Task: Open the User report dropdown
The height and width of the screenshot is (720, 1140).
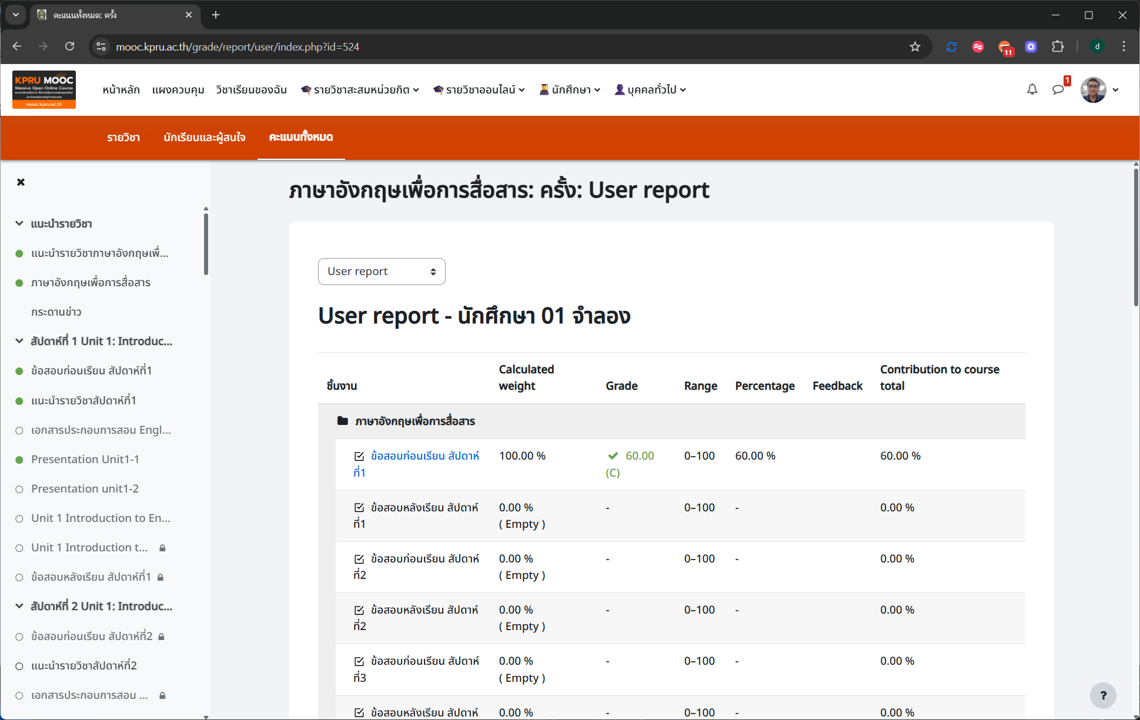Action: tap(382, 272)
